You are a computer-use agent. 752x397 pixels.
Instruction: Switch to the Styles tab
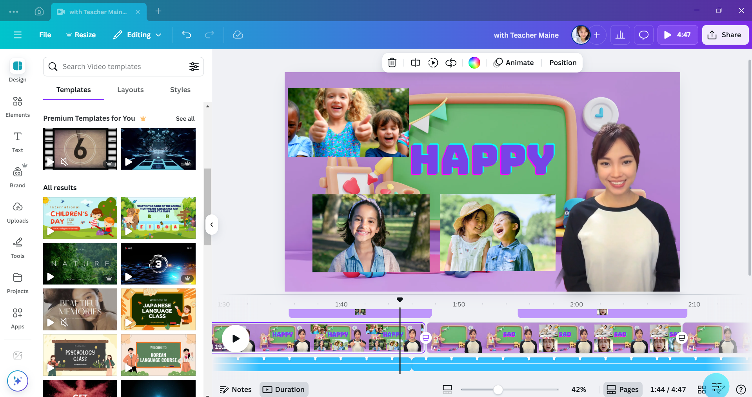point(180,90)
